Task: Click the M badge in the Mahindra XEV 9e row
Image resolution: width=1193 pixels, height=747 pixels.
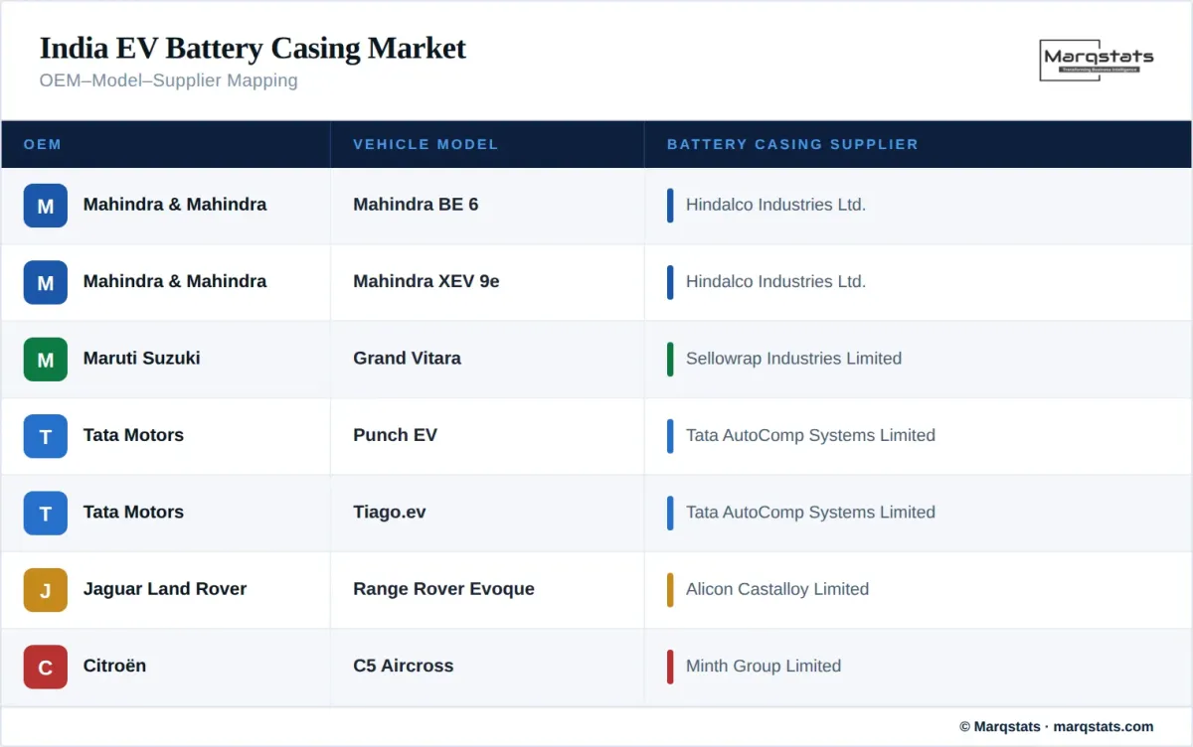Action: click(x=46, y=282)
